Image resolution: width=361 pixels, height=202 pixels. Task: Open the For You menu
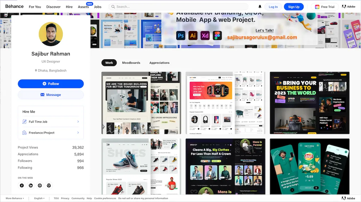tap(35, 7)
